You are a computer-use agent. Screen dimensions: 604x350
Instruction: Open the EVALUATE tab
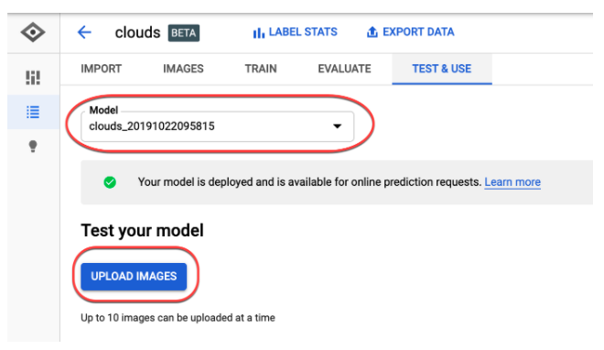click(344, 69)
